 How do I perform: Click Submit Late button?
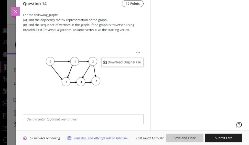click(224, 138)
